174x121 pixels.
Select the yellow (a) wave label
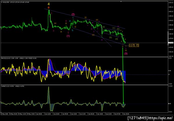pyautogui.click(x=104, y=27)
